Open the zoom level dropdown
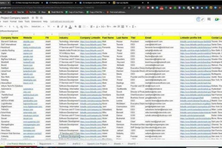 click(x=3, y=27)
